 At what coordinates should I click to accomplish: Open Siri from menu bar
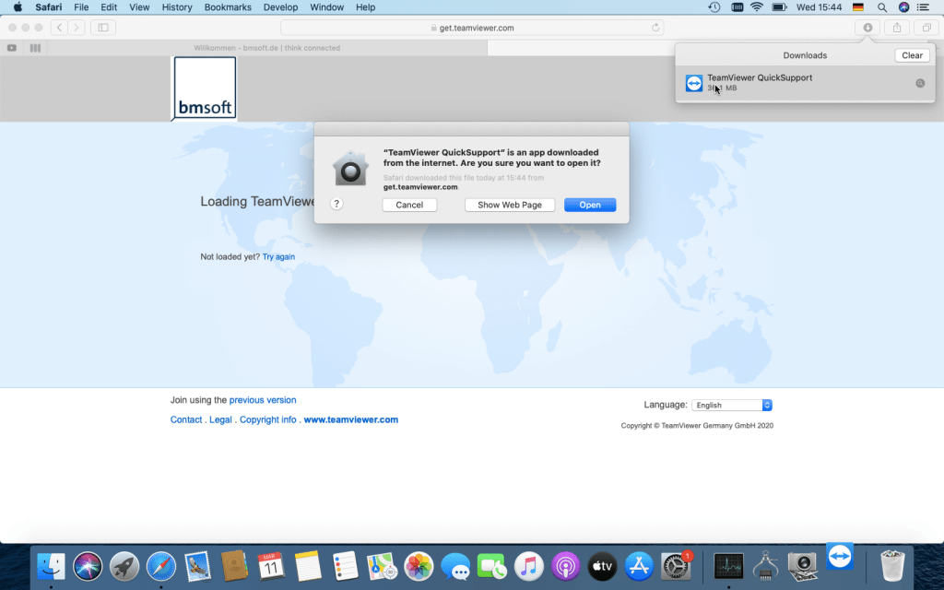[903, 7]
